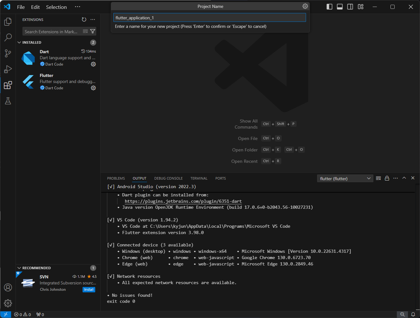The height and width of the screenshot is (318, 420).
Task: Open the File menu
Action: point(21,7)
